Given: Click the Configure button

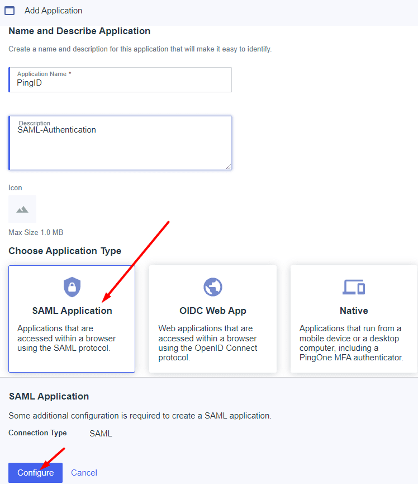Looking at the screenshot, I should pos(35,473).
